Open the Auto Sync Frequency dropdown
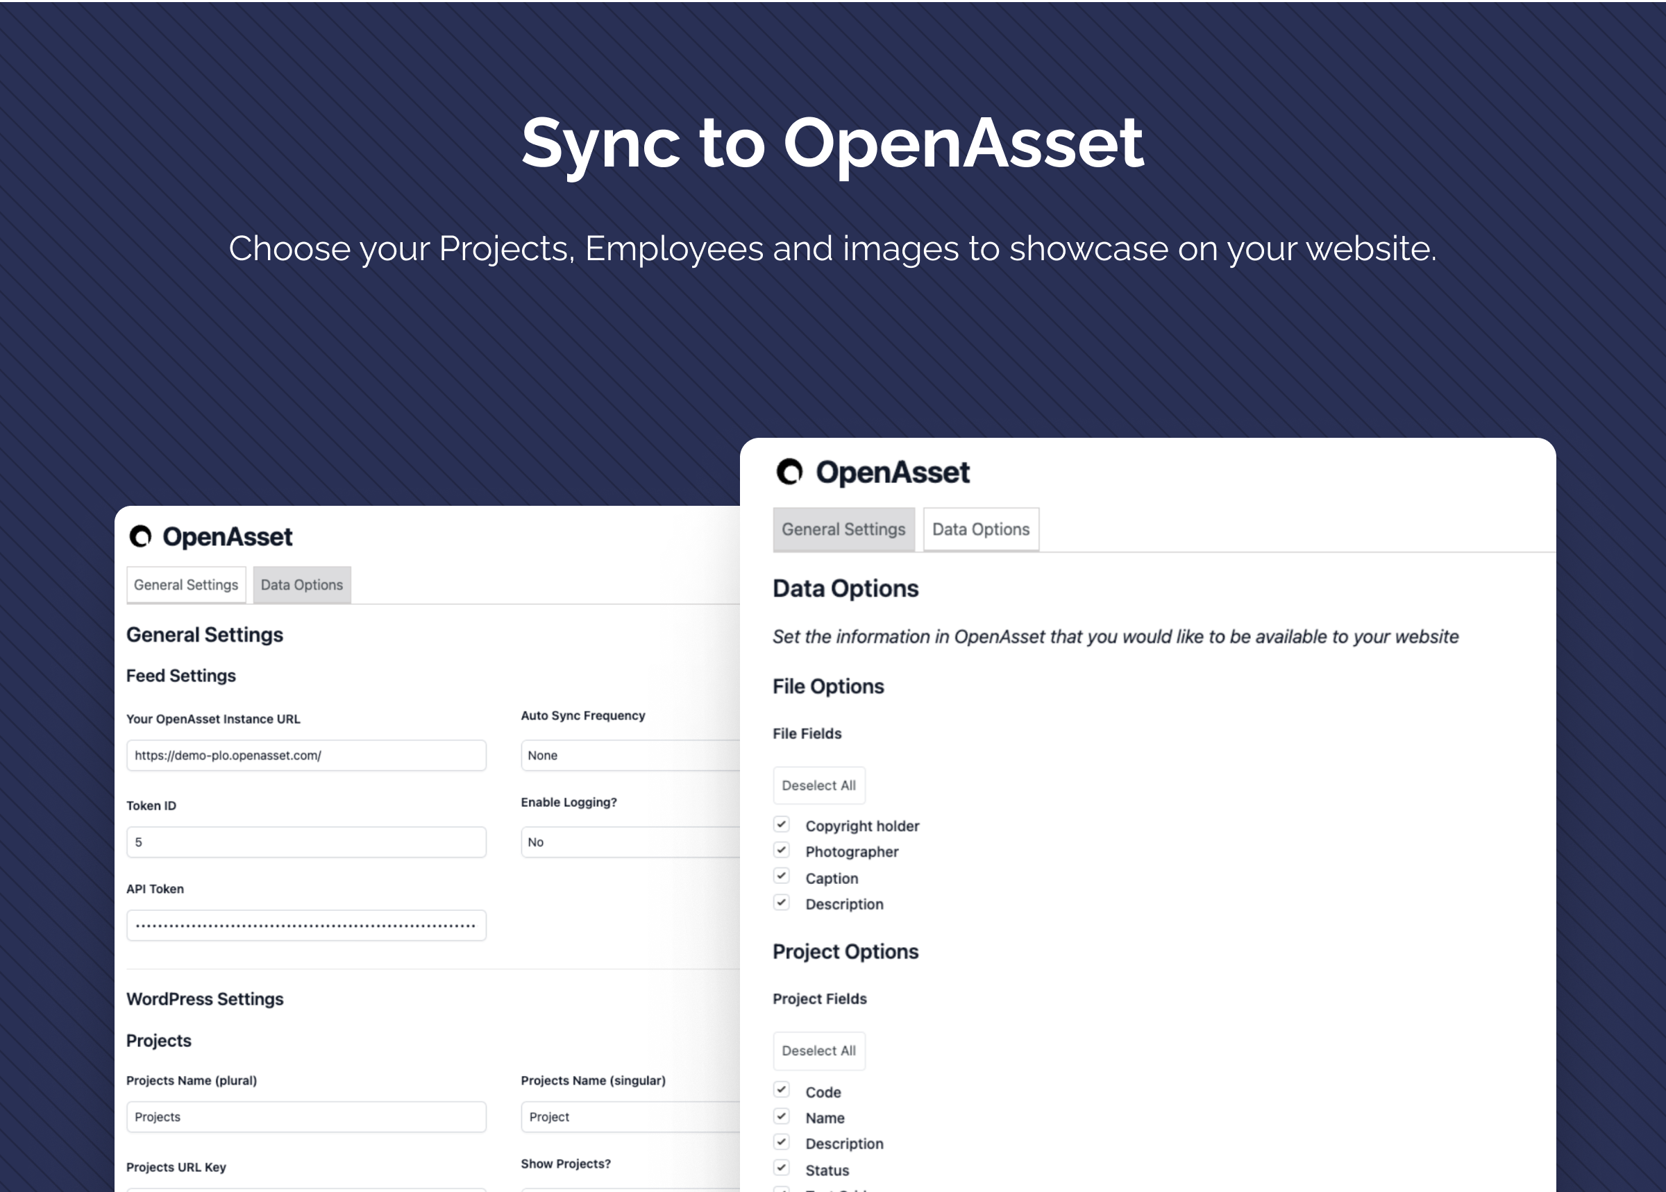 click(x=630, y=756)
